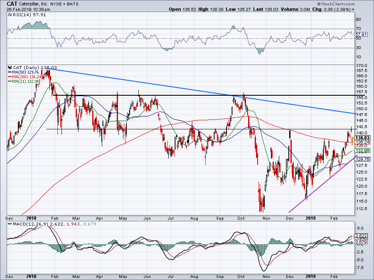Click the Chg -3.38 (-2.39%) value

pos(331,9)
